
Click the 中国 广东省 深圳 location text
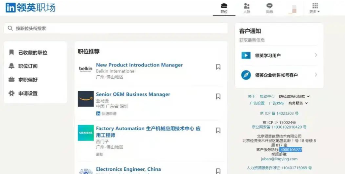click(112, 106)
